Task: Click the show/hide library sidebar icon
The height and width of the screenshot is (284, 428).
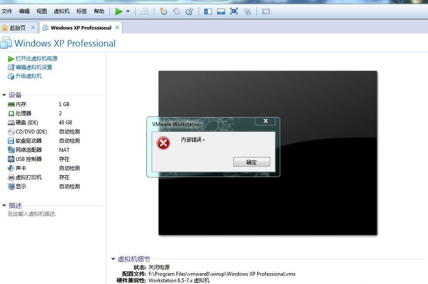Action: pos(208,12)
